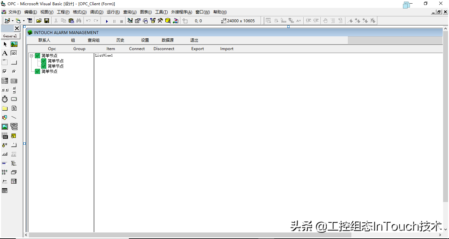449x239 pixels.
Task: Click the Start run button in the toolbar
Action: pos(107,21)
